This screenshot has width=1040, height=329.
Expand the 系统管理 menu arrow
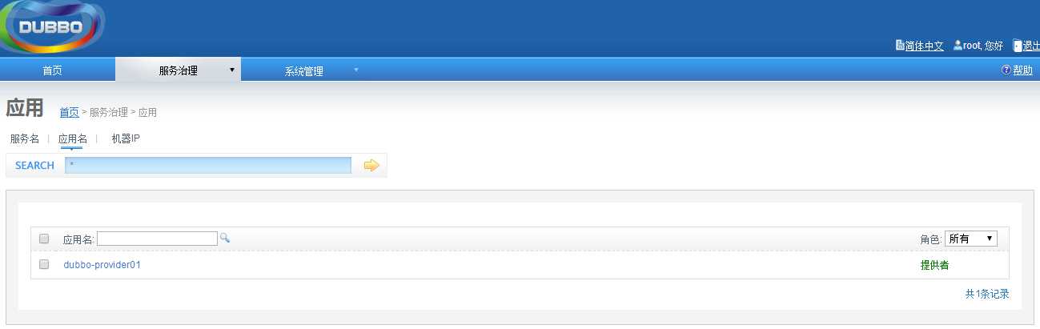coord(356,70)
